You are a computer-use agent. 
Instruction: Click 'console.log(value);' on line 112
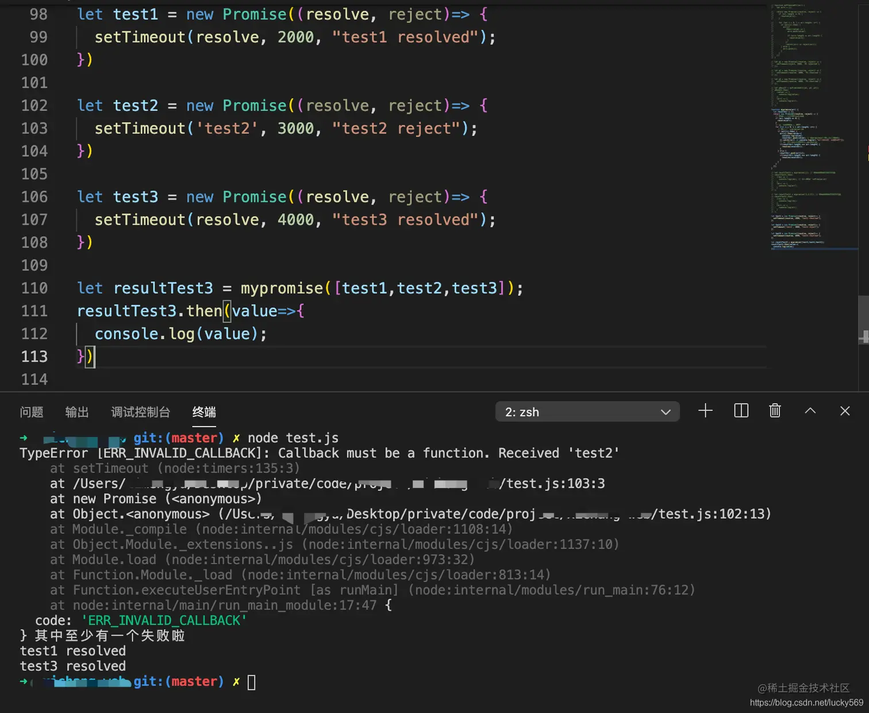[x=180, y=333]
